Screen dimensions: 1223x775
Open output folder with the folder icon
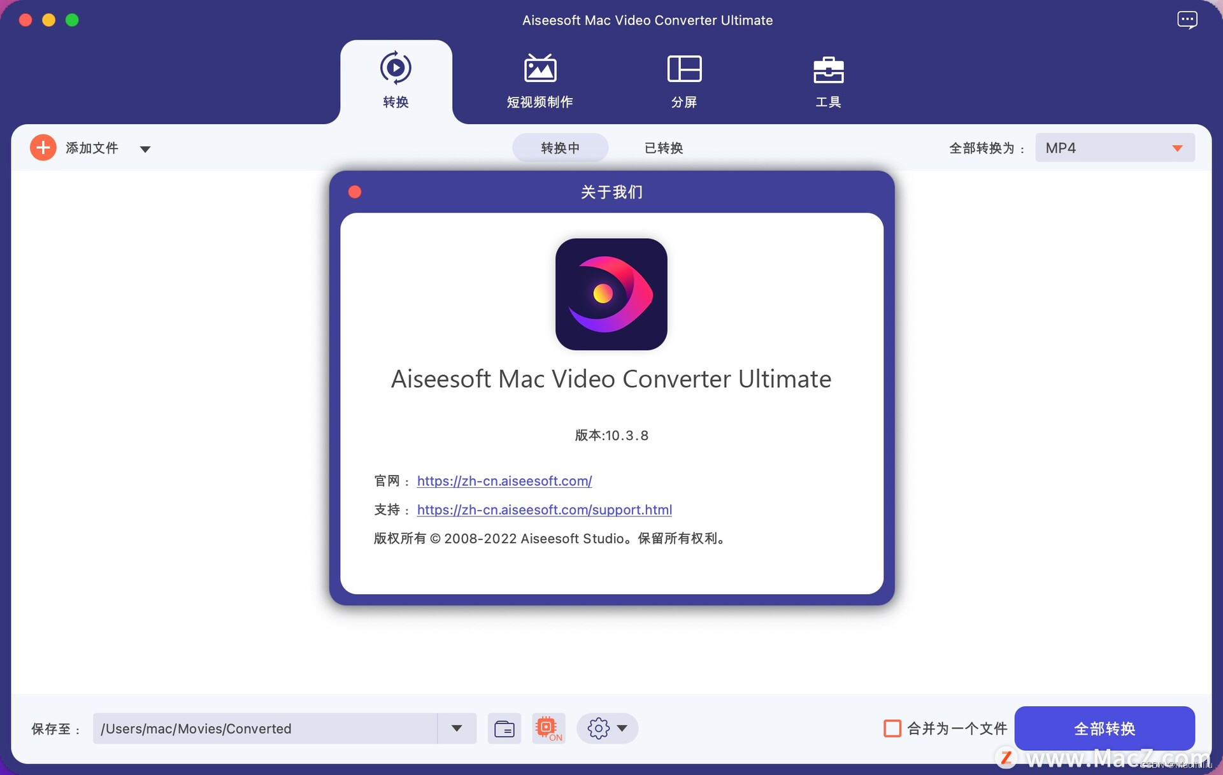504,729
